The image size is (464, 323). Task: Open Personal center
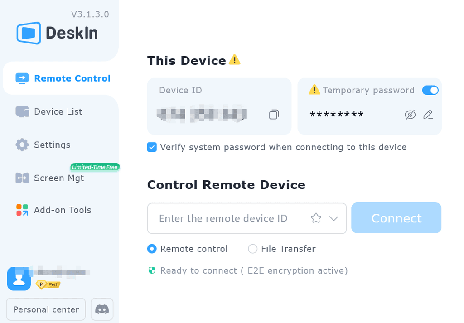[45, 309]
